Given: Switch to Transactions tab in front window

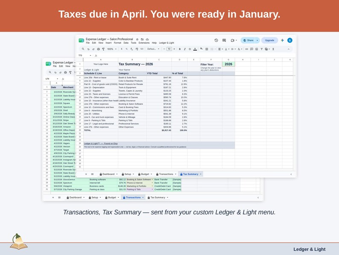Looking at the screenshot, I should [x=166, y=174].
